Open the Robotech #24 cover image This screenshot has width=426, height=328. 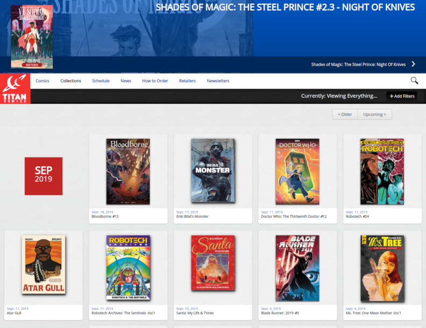pos(382,172)
